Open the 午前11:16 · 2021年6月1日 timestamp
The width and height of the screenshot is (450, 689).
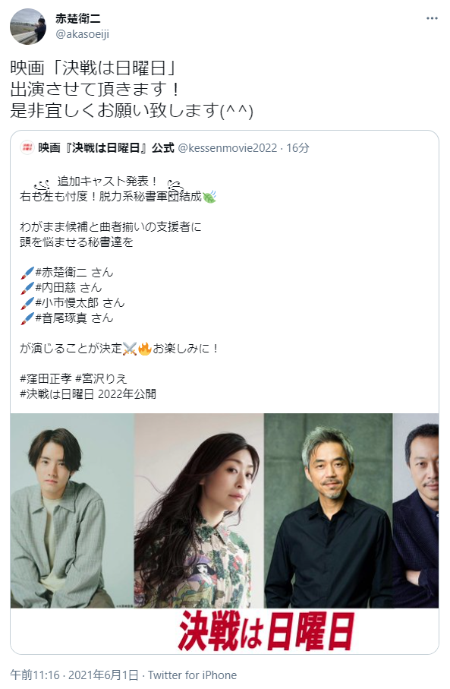(x=74, y=675)
